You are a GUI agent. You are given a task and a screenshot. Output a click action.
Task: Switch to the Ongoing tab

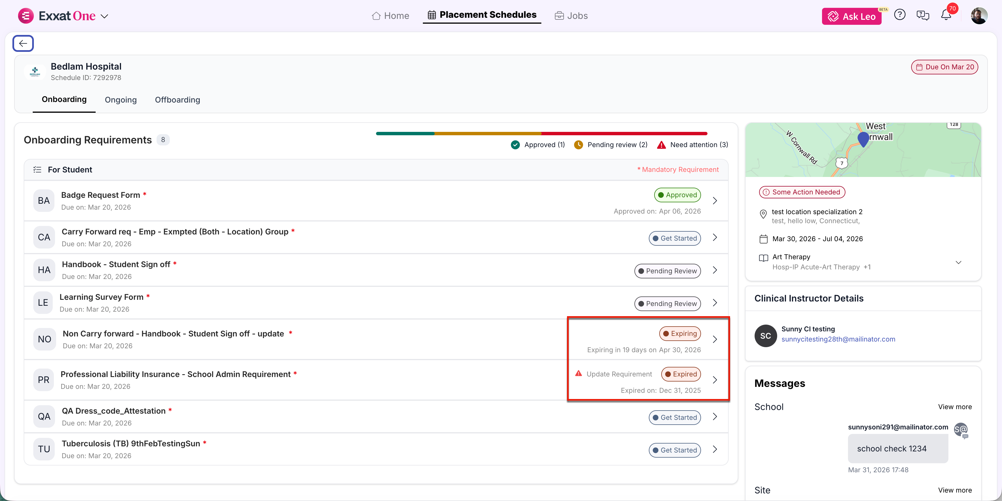coord(120,100)
